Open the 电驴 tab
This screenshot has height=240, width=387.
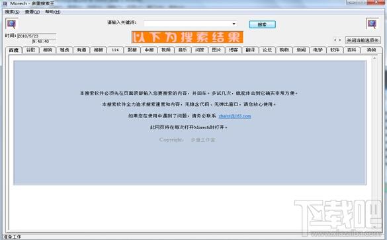coord(318,50)
